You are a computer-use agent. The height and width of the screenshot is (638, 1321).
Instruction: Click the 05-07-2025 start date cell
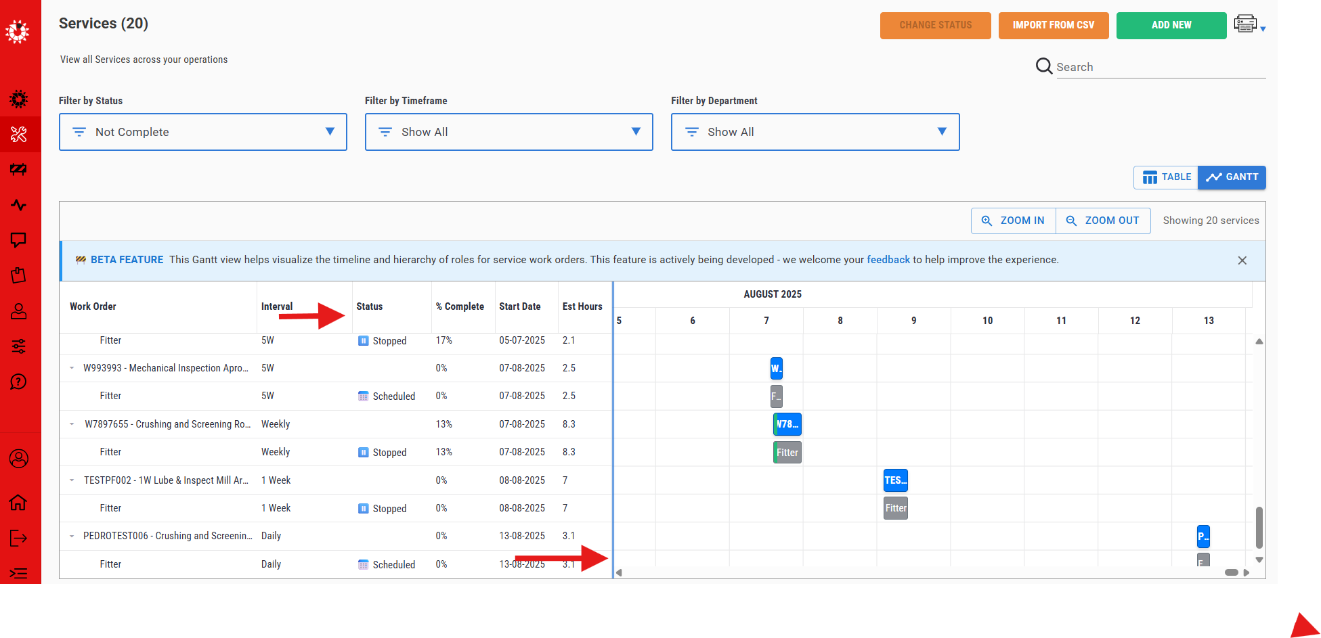pyautogui.click(x=522, y=340)
